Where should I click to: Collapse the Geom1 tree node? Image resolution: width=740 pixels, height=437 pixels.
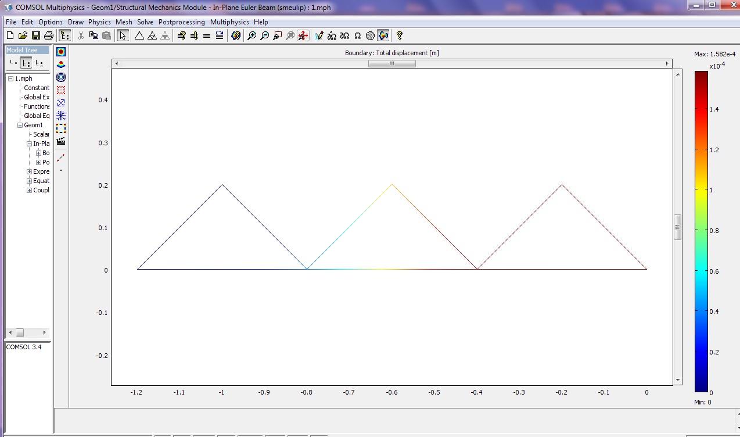(20, 125)
